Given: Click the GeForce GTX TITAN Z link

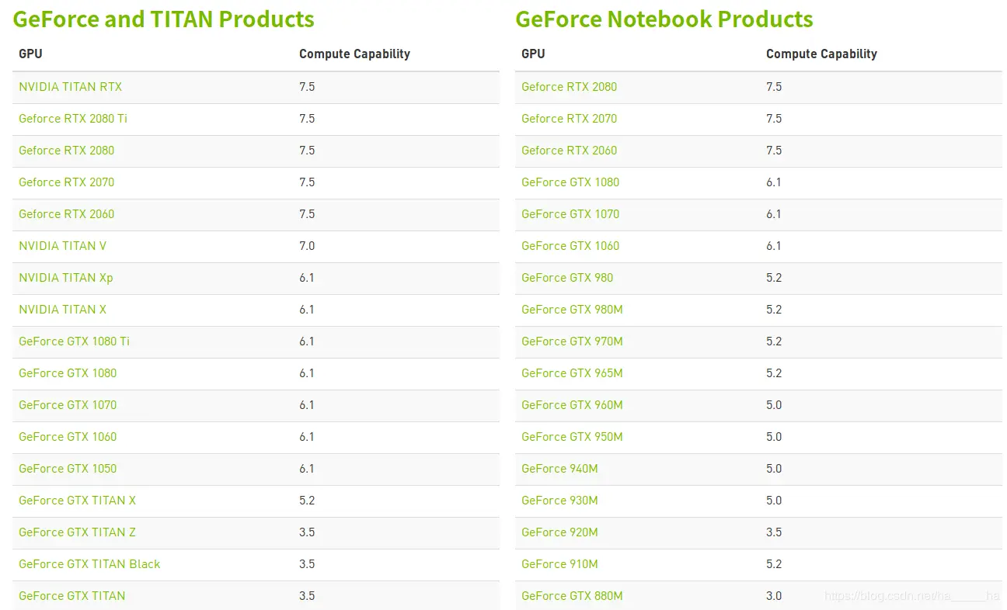Looking at the screenshot, I should coord(77,532).
